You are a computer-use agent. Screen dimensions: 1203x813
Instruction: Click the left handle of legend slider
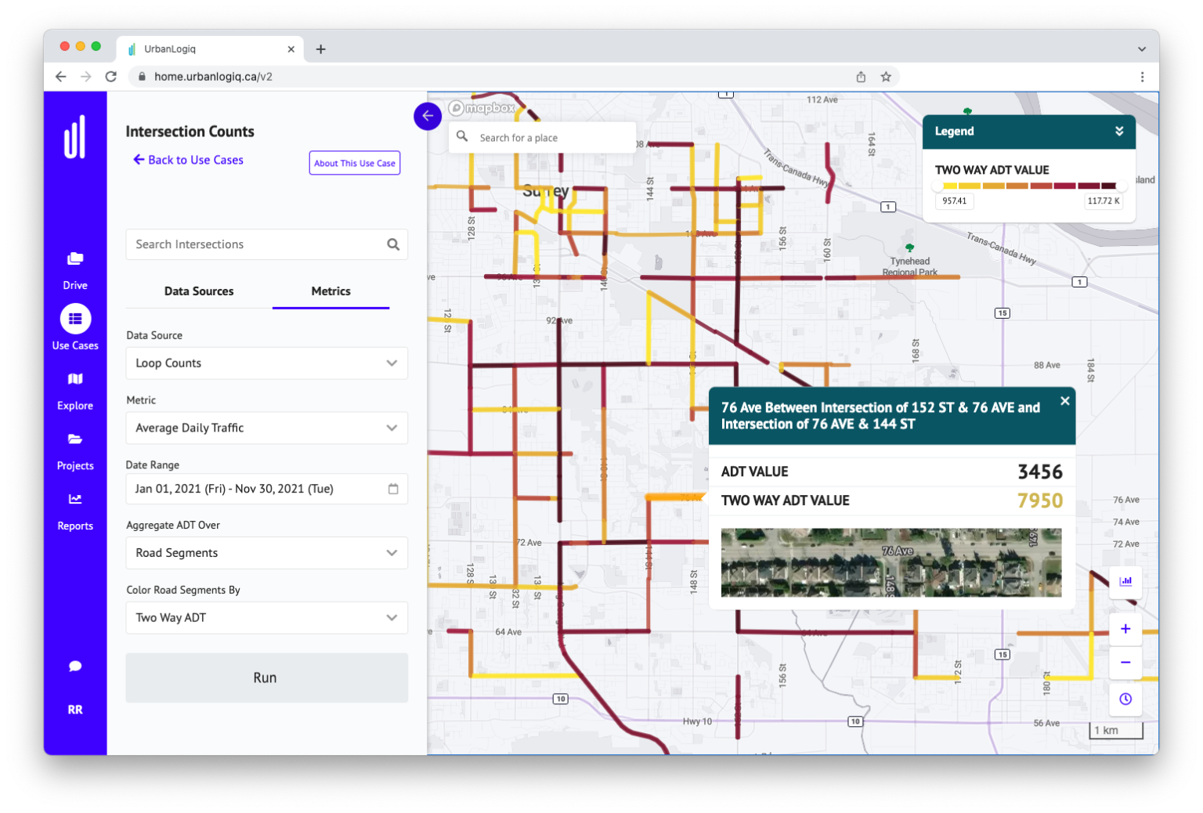(937, 186)
